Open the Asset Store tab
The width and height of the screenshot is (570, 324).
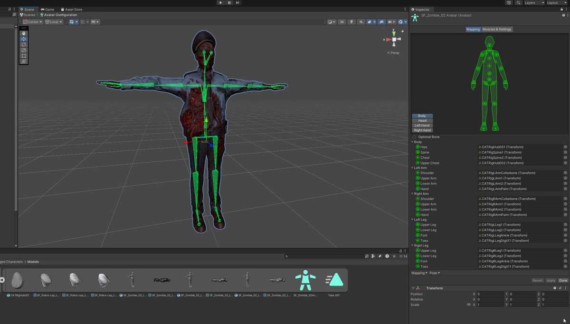tap(71, 10)
